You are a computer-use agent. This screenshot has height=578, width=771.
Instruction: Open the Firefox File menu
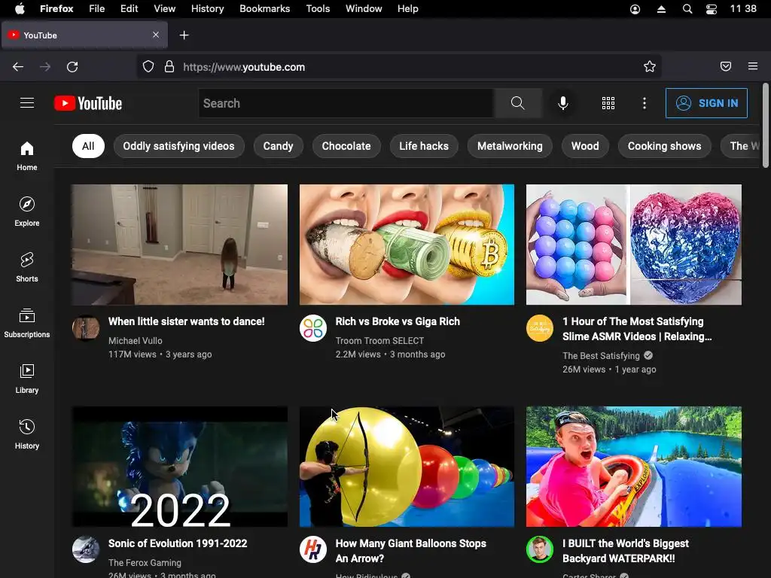tap(97, 9)
